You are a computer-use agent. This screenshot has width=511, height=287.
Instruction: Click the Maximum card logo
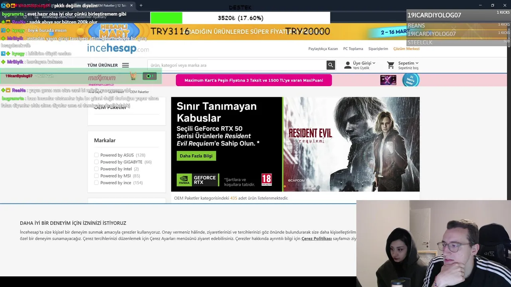coord(102,78)
